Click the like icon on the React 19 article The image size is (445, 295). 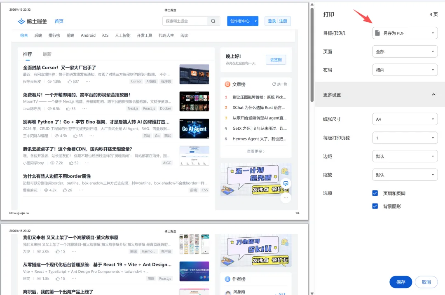(x=58, y=279)
